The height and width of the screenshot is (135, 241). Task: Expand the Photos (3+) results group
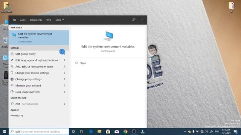tap(17, 115)
